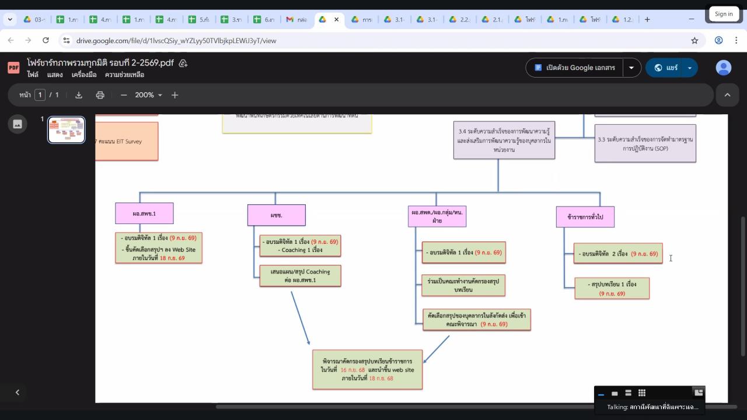Open the 200% zoom level dropdown

[149, 95]
